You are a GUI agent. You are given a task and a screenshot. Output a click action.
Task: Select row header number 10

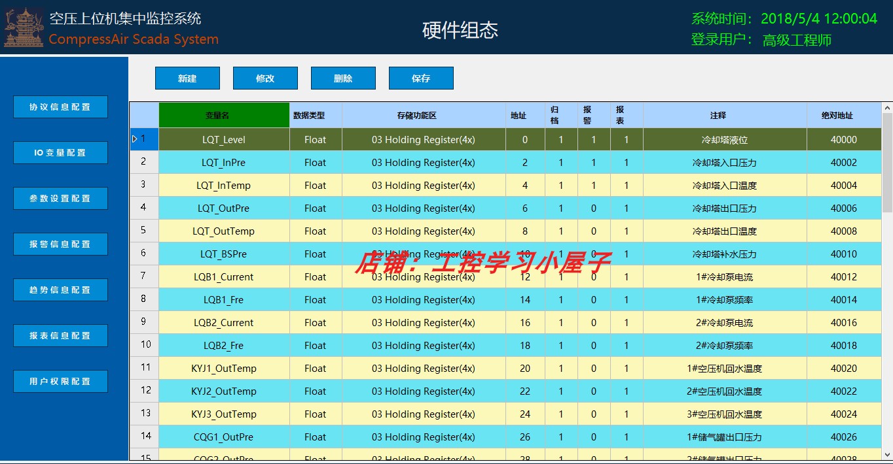pyautogui.click(x=144, y=345)
